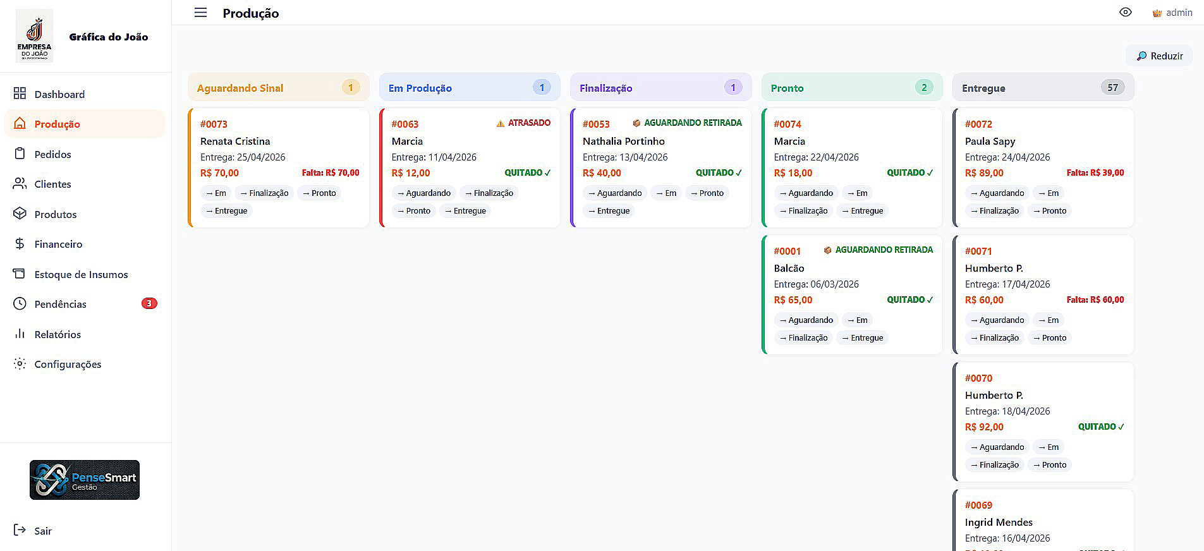Screen dimensions: 1204x551
Task: Click the hamburger menu icon beside Produção
Action: pyautogui.click(x=200, y=13)
